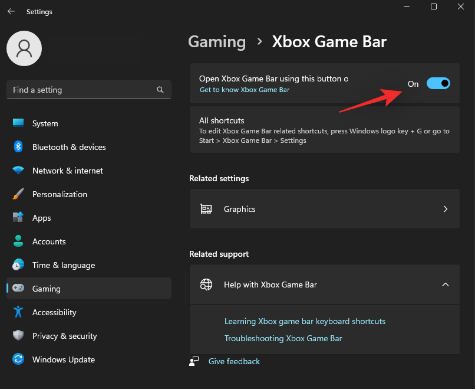475x389 pixels.
Task: Navigate to Gaming in the breadcrumb header
Action: coord(217,42)
